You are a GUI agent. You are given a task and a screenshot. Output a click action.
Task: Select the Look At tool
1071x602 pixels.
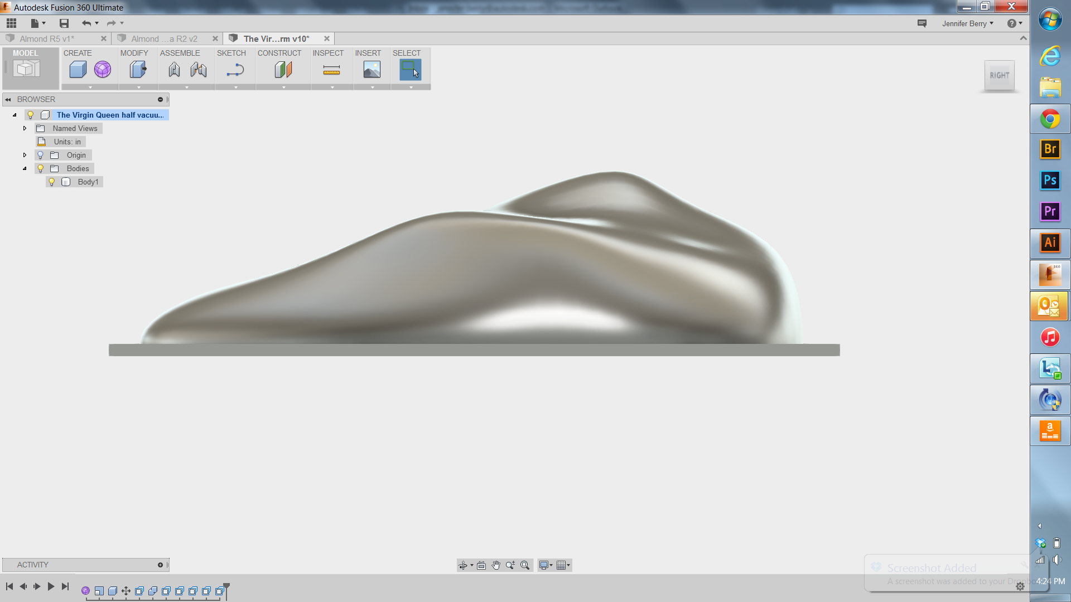pyautogui.click(x=481, y=565)
